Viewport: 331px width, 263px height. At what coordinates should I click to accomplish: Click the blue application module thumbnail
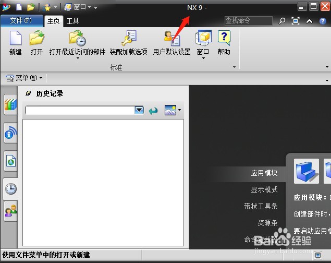307,171
